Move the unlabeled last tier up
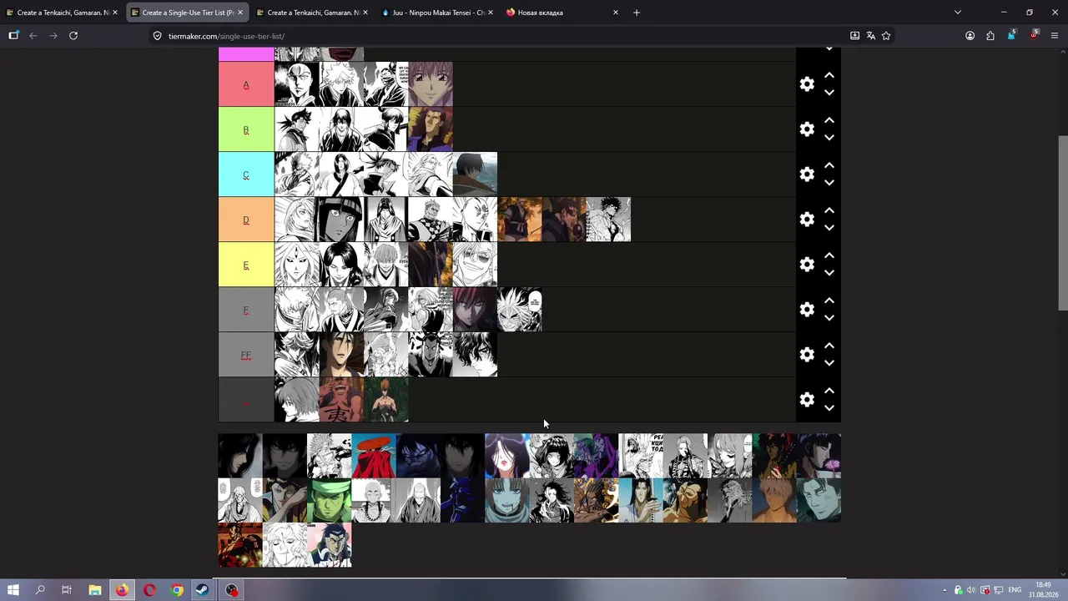 (829, 391)
